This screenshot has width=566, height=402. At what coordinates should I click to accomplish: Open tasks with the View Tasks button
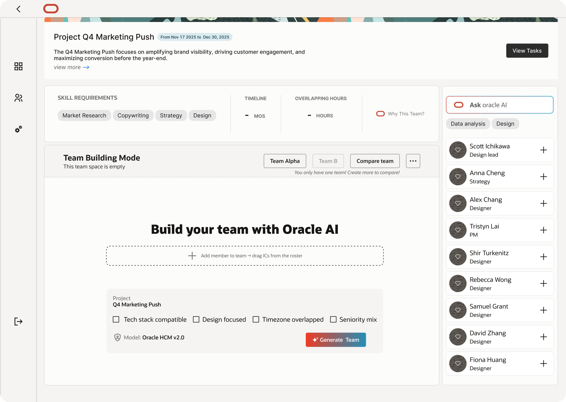coord(527,51)
